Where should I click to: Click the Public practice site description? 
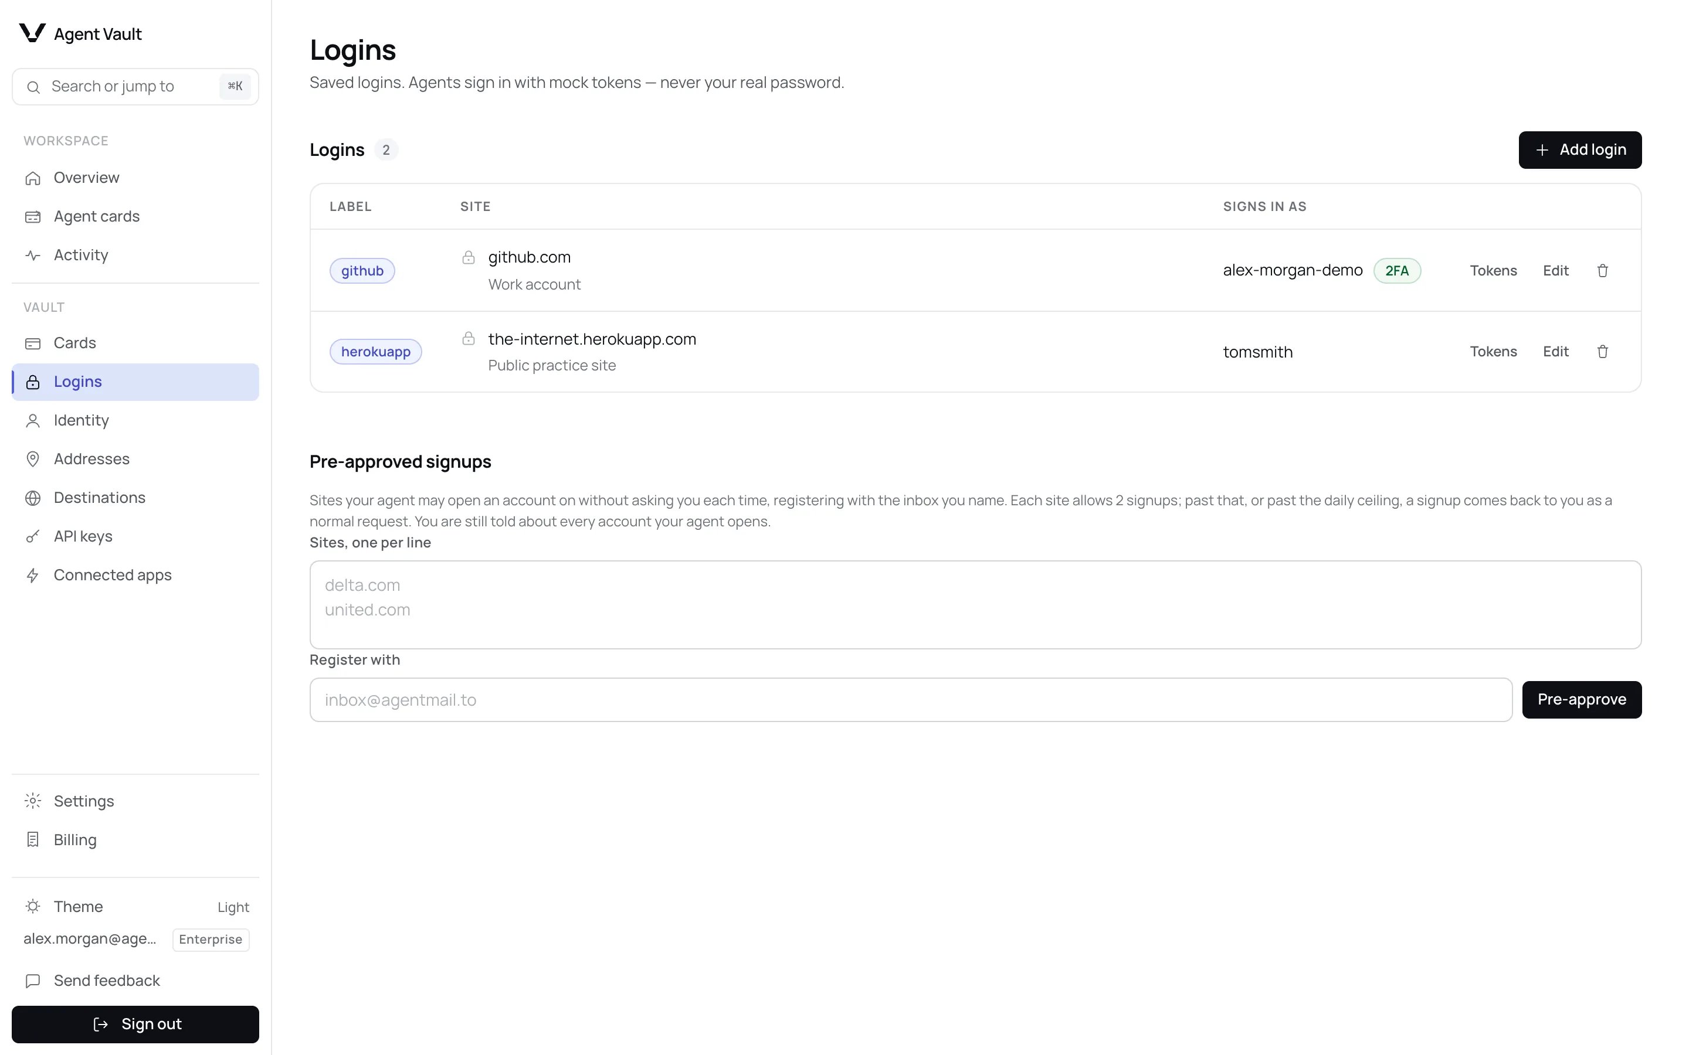coord(552,366)
